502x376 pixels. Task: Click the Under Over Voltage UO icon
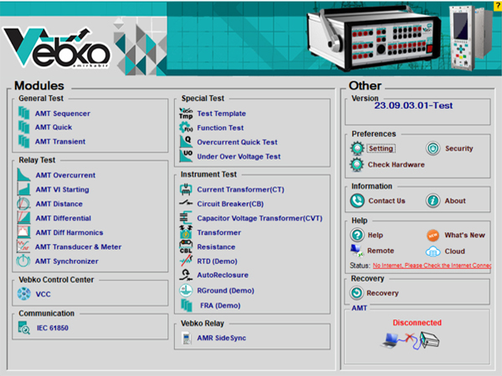click(x=186, y=156)
